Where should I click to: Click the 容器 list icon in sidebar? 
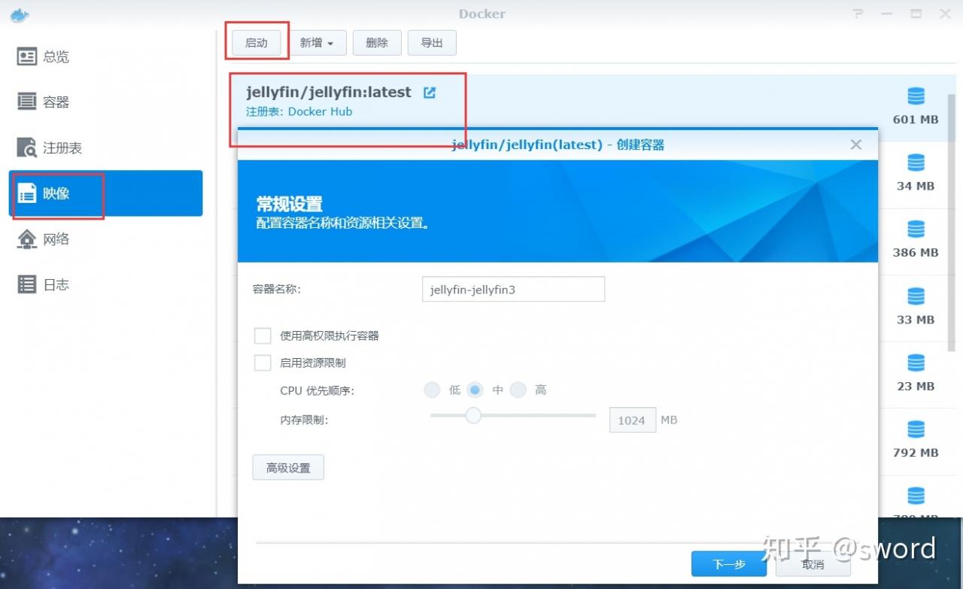tap(27, 102)
